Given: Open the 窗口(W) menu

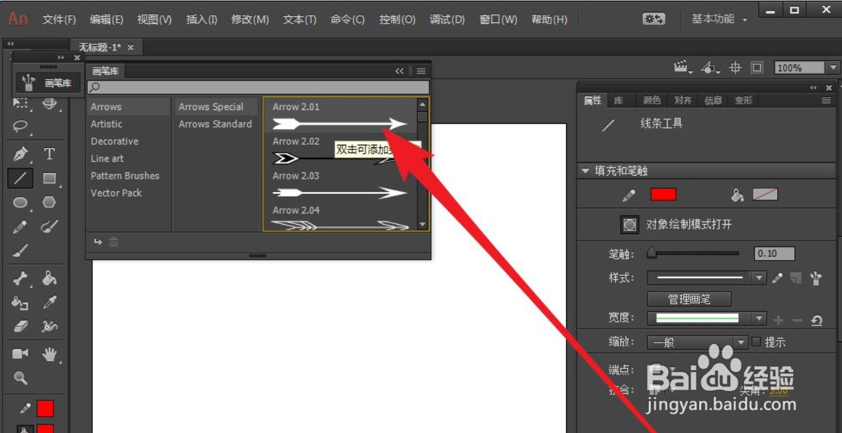Looking at the screenshot, I should click(498, 20).
